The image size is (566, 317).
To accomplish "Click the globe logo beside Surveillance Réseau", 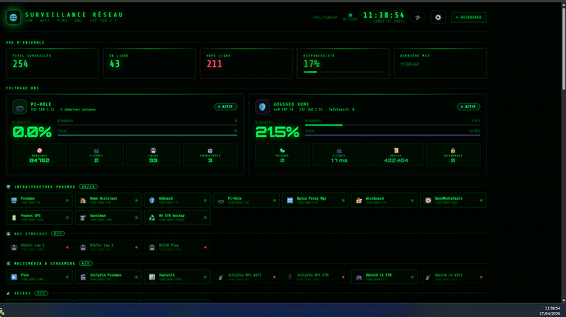I will pyautogui.click(x=13, y=17).
